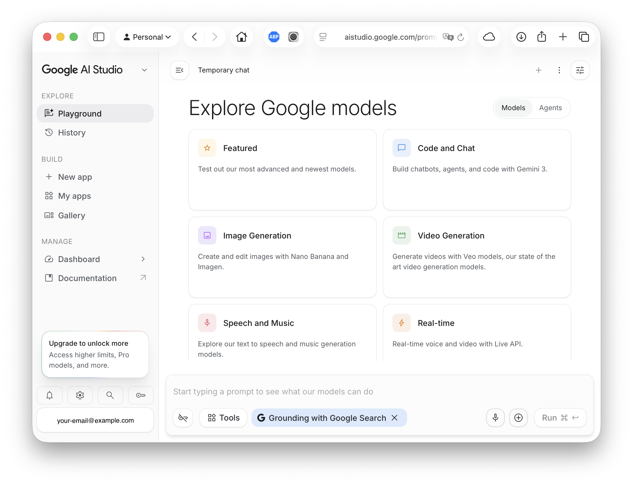This screenshot has height=485, width=633.
Task: Open the iCloud tabs cloud icon
Action: coord(489,37)
